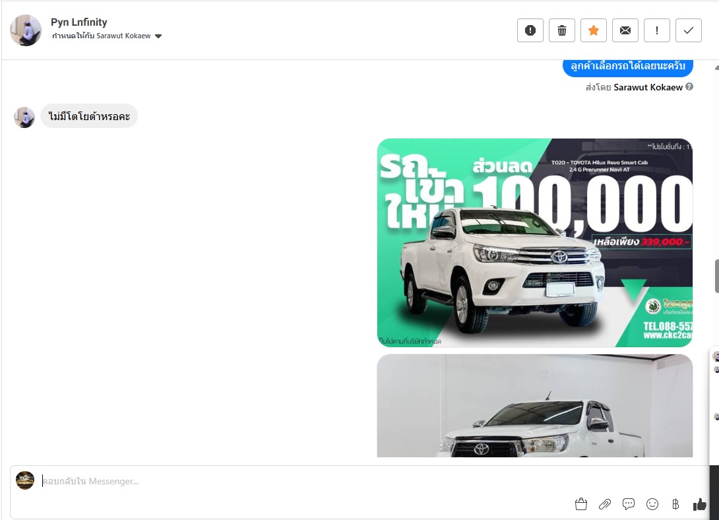The width and height of the screenshot is (719, 520).
Task: Open Pyn Lnfinity profile picture in the header
Action: tap(26, 30)
